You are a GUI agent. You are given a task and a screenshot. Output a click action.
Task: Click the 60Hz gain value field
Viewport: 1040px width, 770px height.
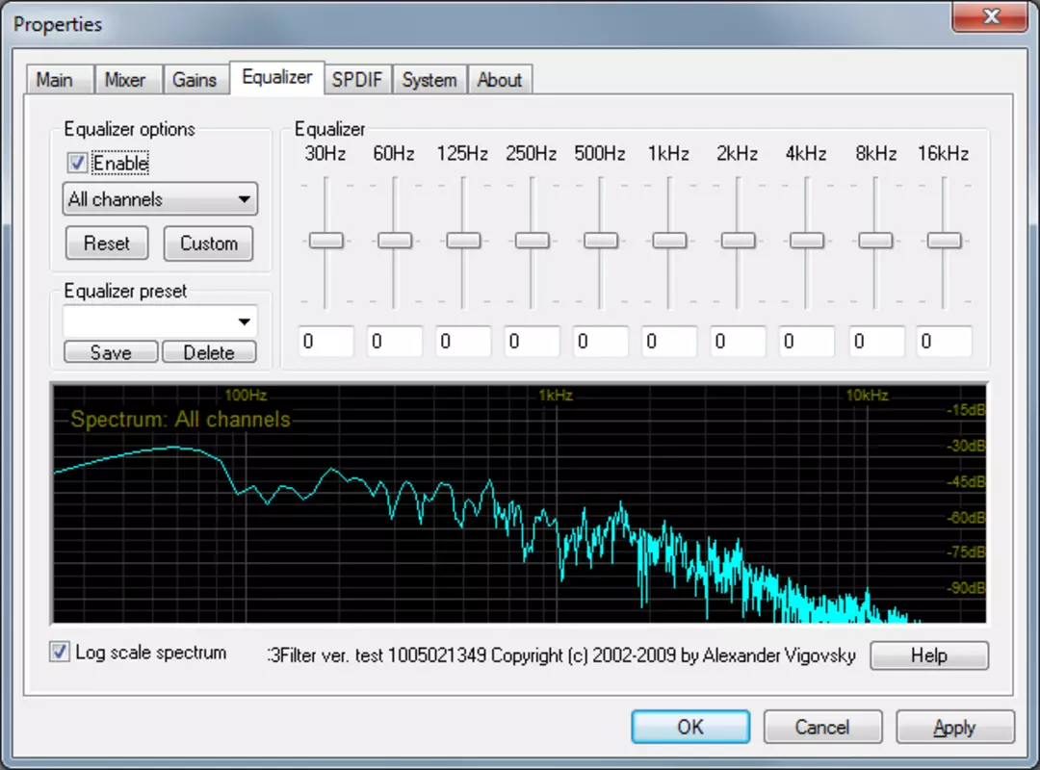(395, 342)
